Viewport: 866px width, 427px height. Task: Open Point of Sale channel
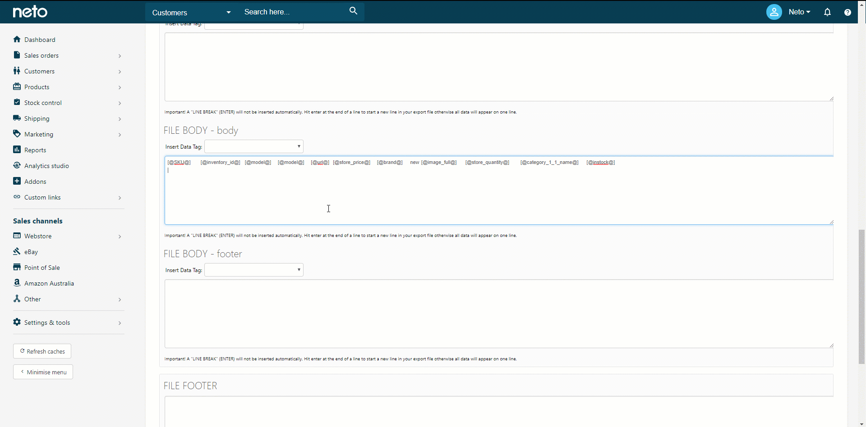point(42,268)
